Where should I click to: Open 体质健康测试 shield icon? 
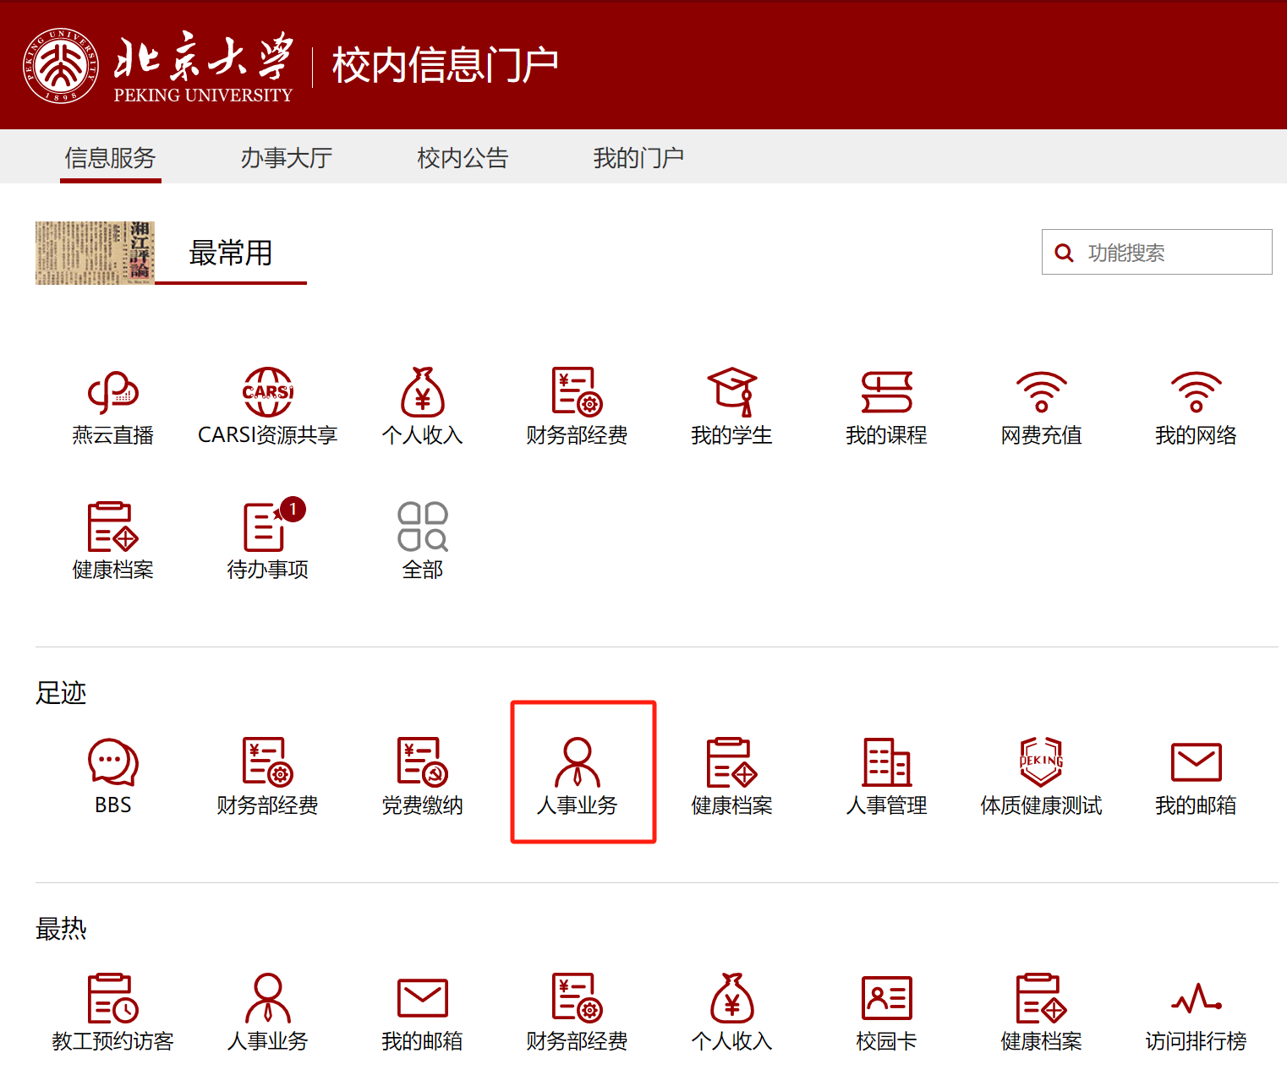click(1041, 763)
